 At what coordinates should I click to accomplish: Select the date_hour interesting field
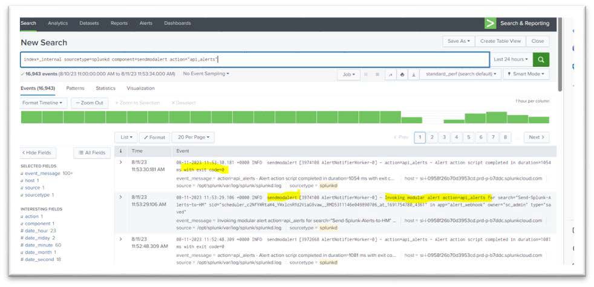37,231
